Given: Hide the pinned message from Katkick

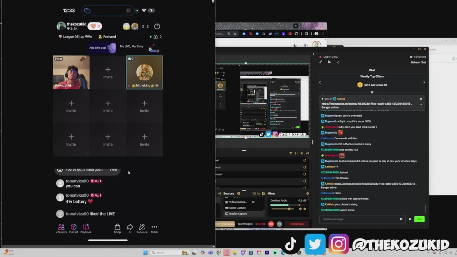Looking at the screenshot, I should click(421, 99).
